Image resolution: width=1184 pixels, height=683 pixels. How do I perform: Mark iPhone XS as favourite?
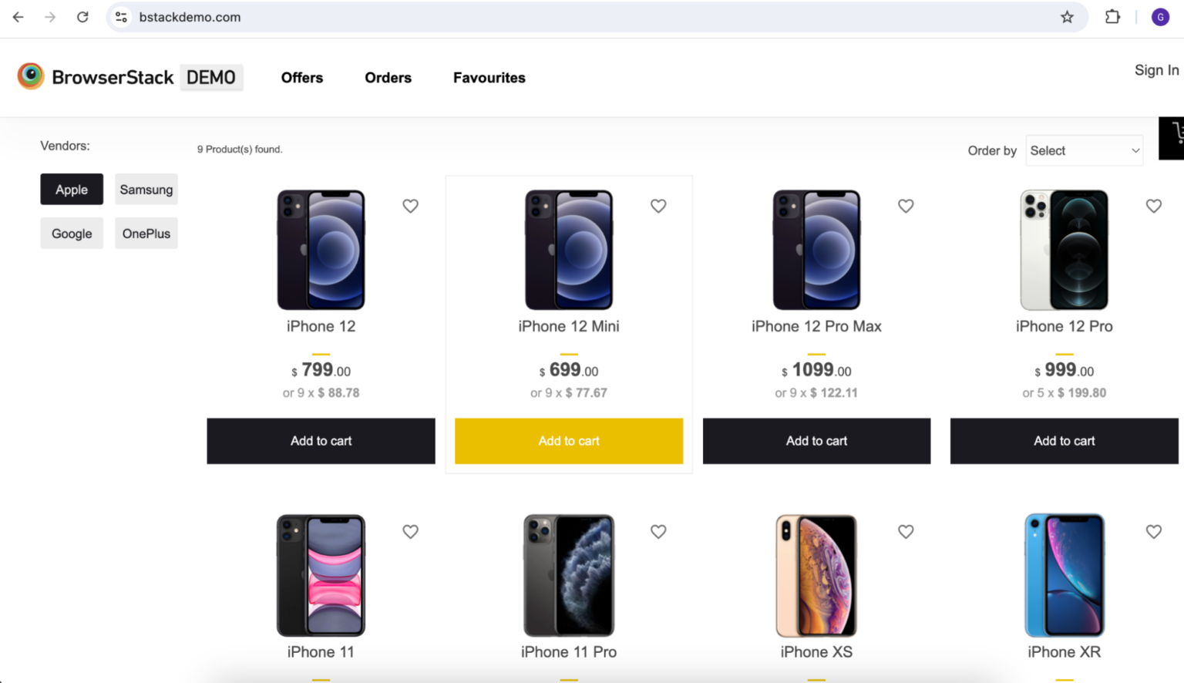pyautogui.click(x=906, y=531)
